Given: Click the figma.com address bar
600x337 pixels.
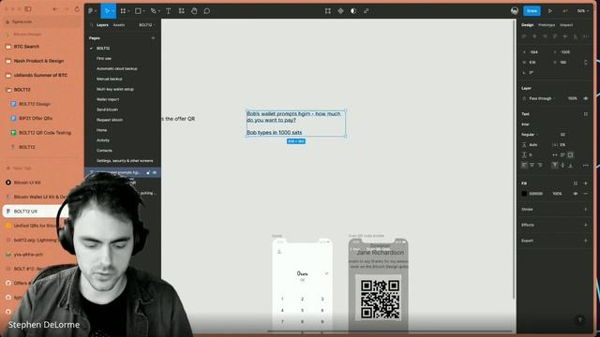Looking at the screenshot, I should click(42, 22).
